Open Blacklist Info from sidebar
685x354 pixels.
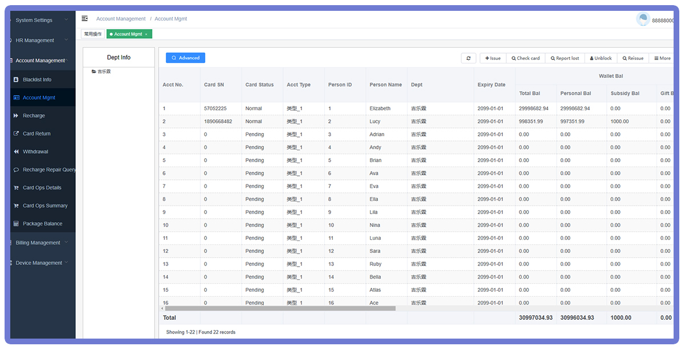37,79
